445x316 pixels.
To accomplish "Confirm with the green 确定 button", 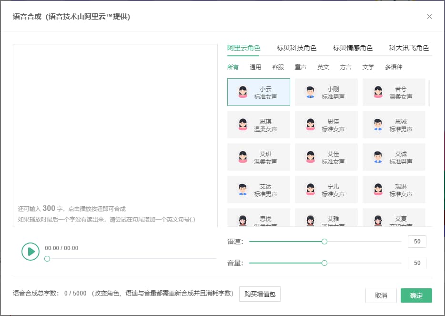I will click(416, 295).
